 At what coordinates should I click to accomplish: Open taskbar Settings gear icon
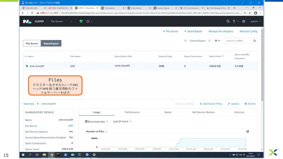tap(94, 155)
